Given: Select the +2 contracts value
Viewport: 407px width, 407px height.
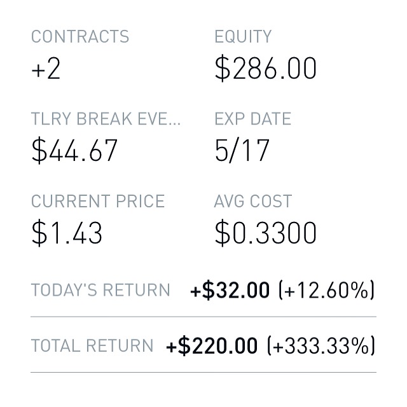Looking at the screenshot, I should point(46,68).
